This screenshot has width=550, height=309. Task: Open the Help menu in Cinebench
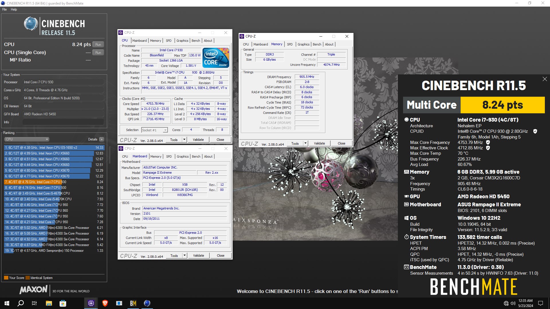[14, 9]
